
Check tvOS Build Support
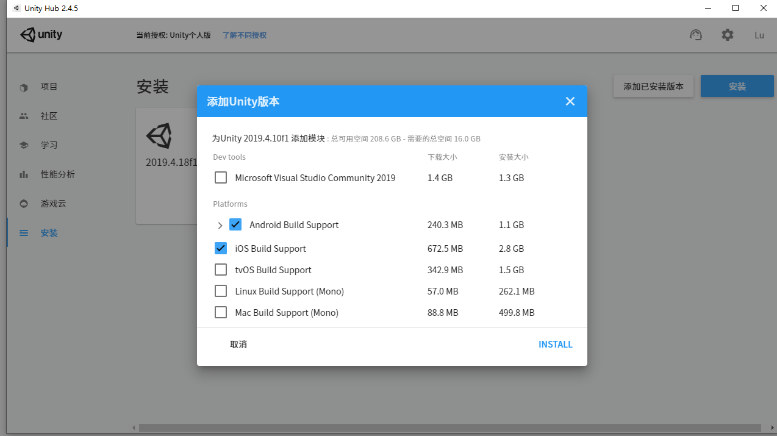221,270
